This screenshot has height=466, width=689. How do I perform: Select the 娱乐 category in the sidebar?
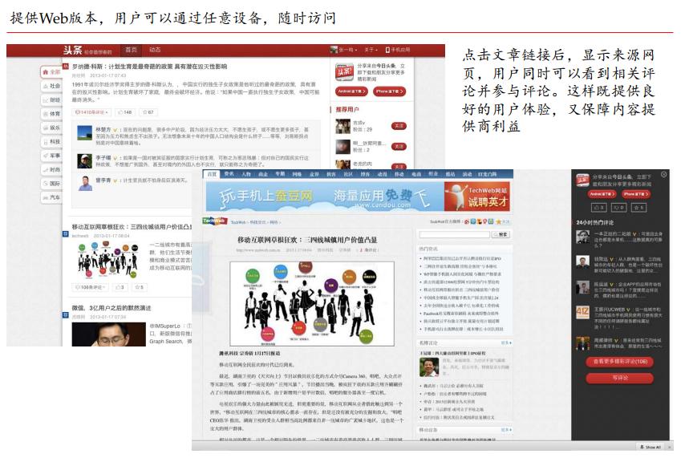51,128
